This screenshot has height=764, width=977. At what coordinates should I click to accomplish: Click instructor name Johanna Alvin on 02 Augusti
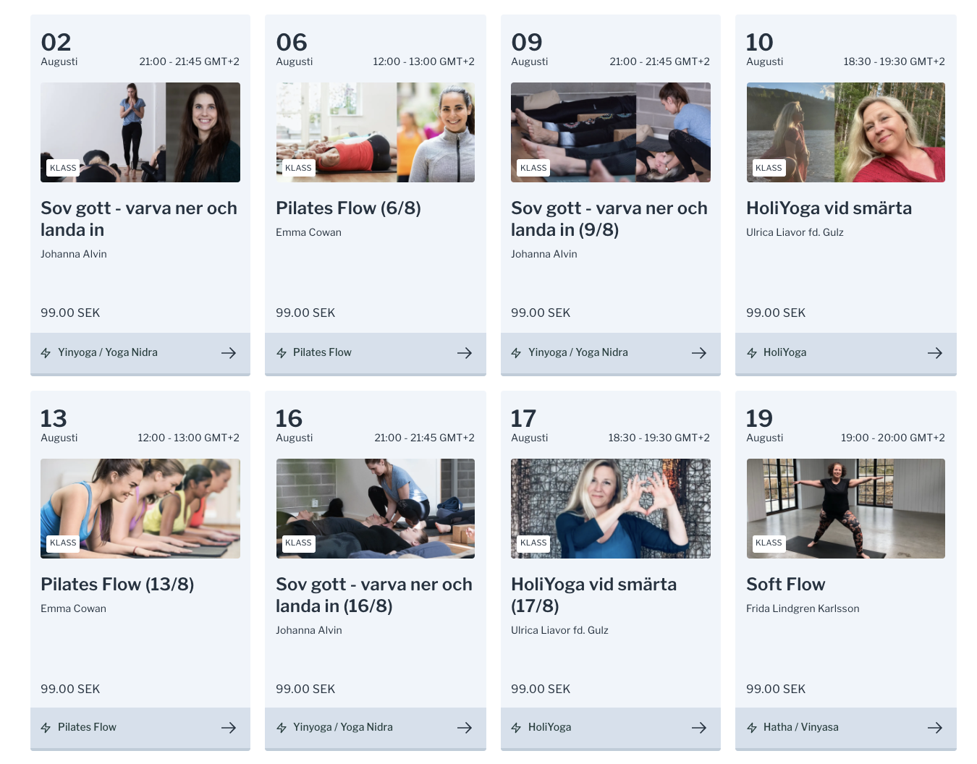pos(74,254)
